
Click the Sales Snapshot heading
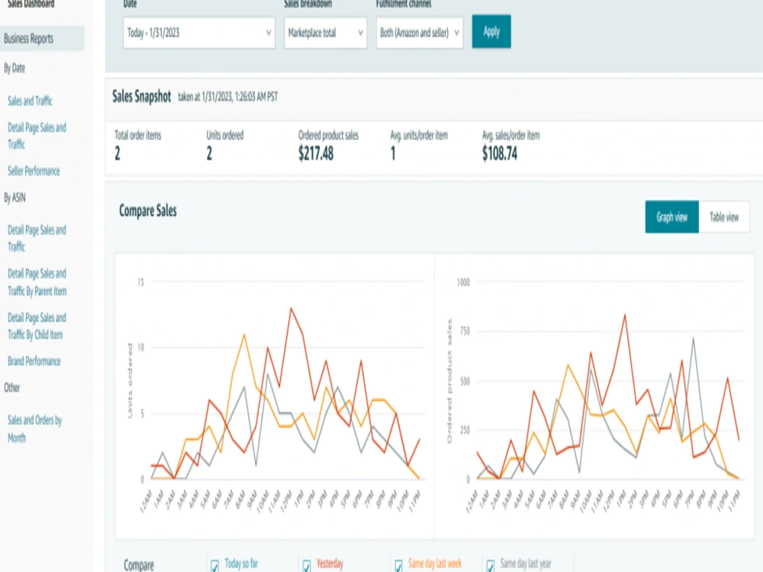coord(142,96)
